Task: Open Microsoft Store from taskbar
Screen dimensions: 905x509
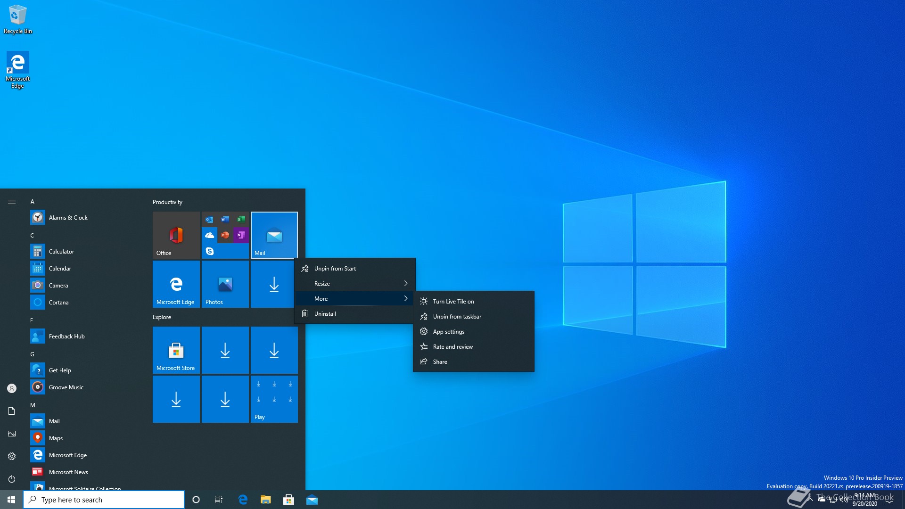Action: point(289,500)
